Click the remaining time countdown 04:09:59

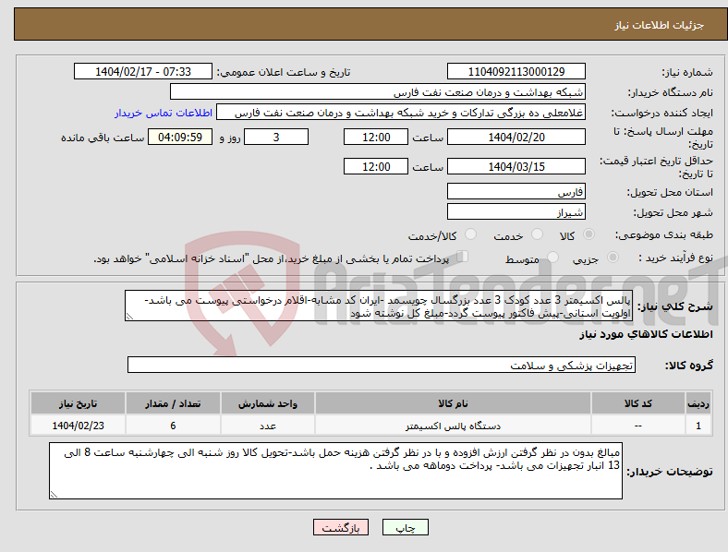(x=180, y=137)
